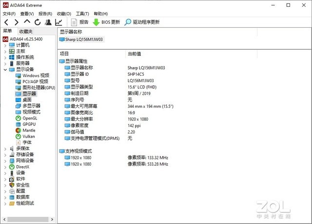
Task: Select the AIDA64 v6.25.5400 root node
Action: [23, 39]
